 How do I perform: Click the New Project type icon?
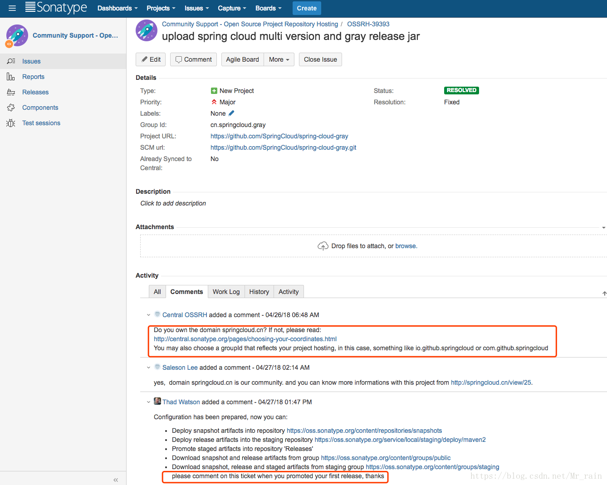pyautogui.click(x=214, y=91)
